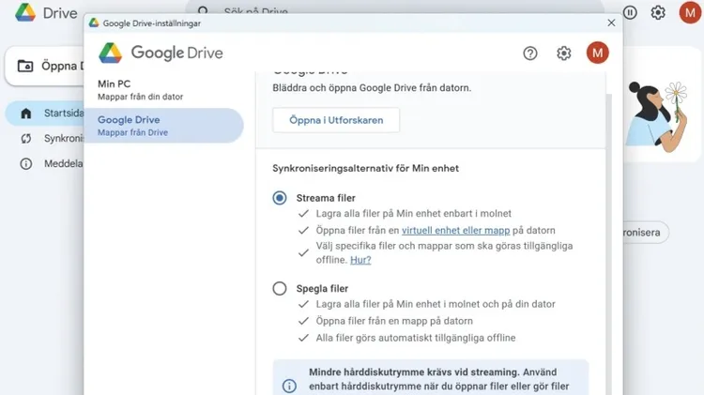This screenshot has width=704, height=395.
Task: Follow the Hur? link
Action: (360, 260)
